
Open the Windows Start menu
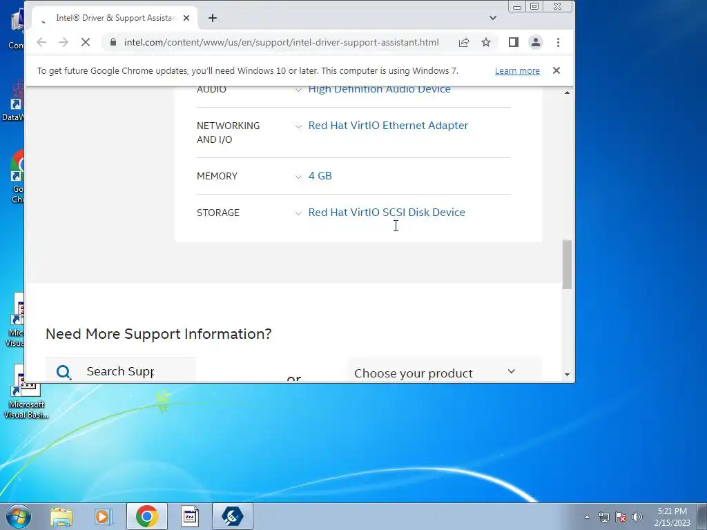coord(18,516)
